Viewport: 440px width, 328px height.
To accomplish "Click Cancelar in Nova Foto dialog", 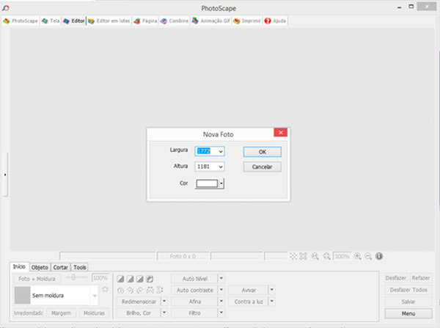I will pyautogui.click(x=263, y=167).
